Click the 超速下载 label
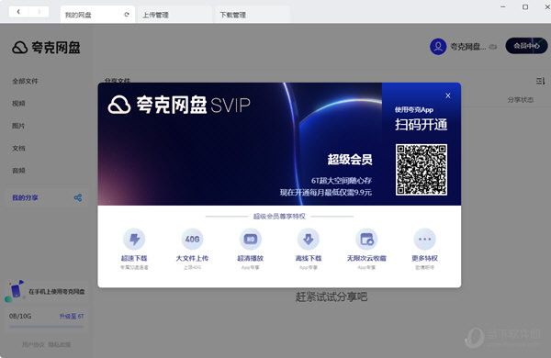Viewport: 551px width, 358px height. [134, 258]
